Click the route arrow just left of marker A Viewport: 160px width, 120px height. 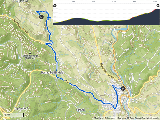click(114, 86)
